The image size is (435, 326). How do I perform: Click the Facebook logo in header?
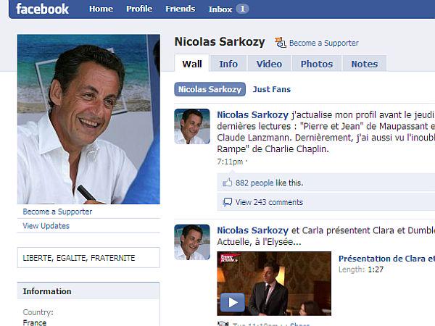[42, 9]
